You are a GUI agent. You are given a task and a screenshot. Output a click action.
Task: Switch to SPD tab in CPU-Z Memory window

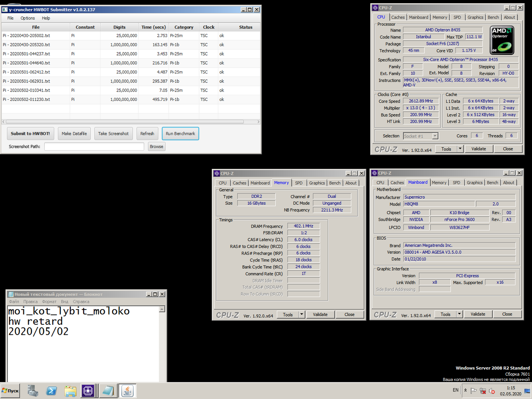pyautogui.click(x=299, y=183)
